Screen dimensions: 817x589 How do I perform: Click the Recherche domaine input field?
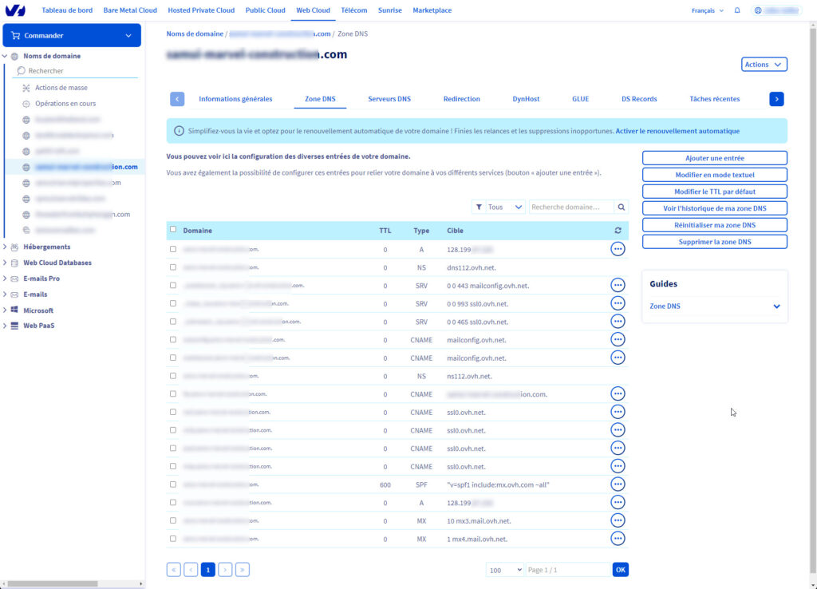pyautogui.click(x=571, y=207)
